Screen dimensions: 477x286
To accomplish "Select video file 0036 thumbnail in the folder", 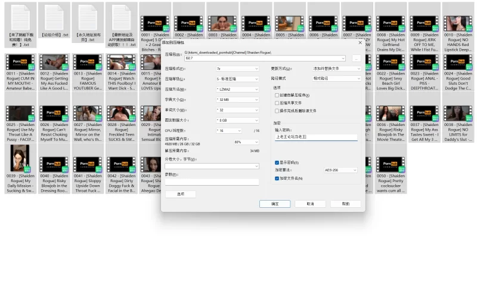I will 391,113.
